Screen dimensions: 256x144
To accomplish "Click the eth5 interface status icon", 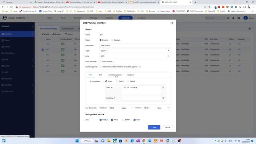I will point(63,71).
